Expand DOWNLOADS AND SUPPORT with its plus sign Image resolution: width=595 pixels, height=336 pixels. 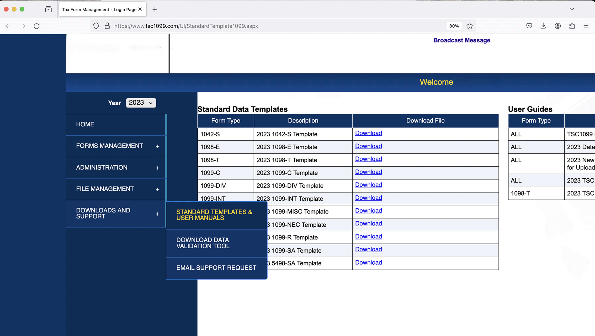coord(158,214)
